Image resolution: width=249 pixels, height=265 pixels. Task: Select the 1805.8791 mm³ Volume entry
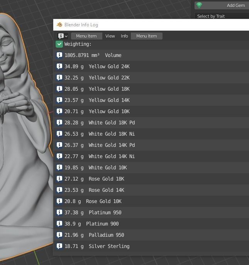click(x=151, y=55)
